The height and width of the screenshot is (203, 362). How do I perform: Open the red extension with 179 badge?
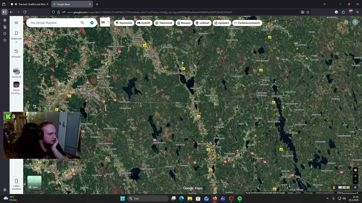pos(351,12)
